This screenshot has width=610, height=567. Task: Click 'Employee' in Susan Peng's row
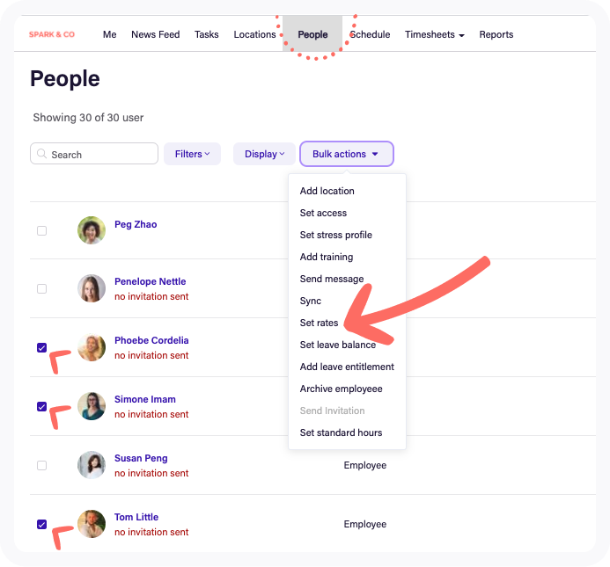pos(365,465)
